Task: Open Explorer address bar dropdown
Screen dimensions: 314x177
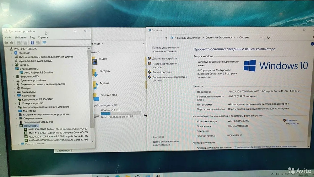Action: pyautogui.click(x=143, y=44)
